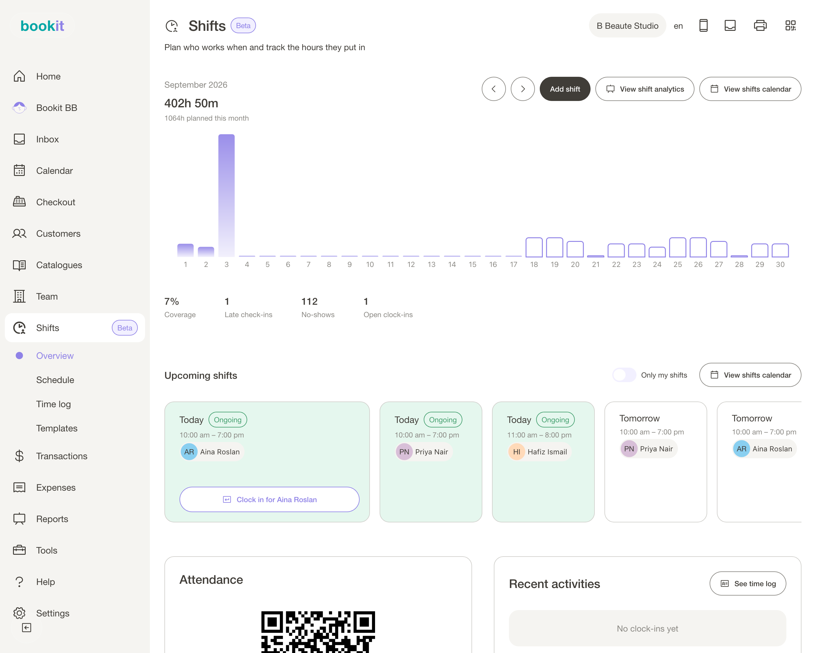Click the See time log button
The height and width of the screenshot is (653, 816).
[748, 583]
